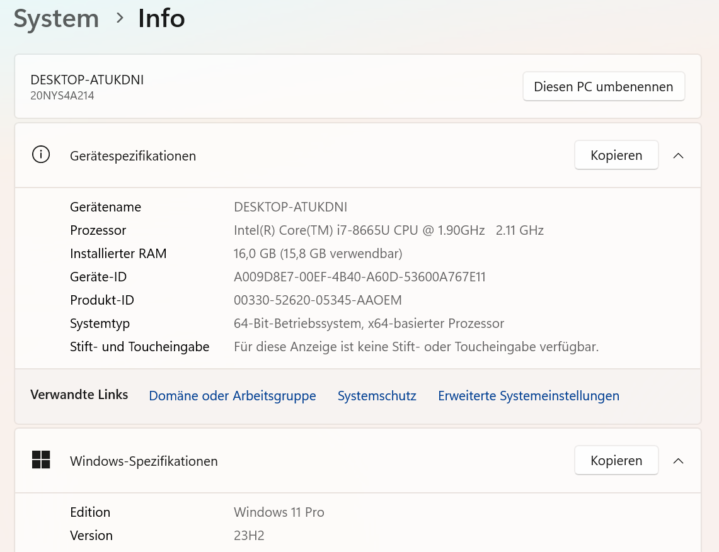
Task: Select the Geräte-ID value A009D8E7-00EF
Action: 359,277
